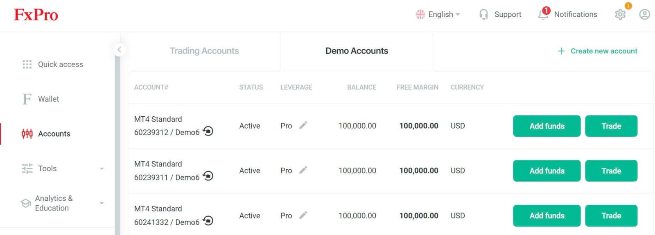The image size is (655, 235).
Task: Click Add funds for account 60239312
Action: pos(547,126)
